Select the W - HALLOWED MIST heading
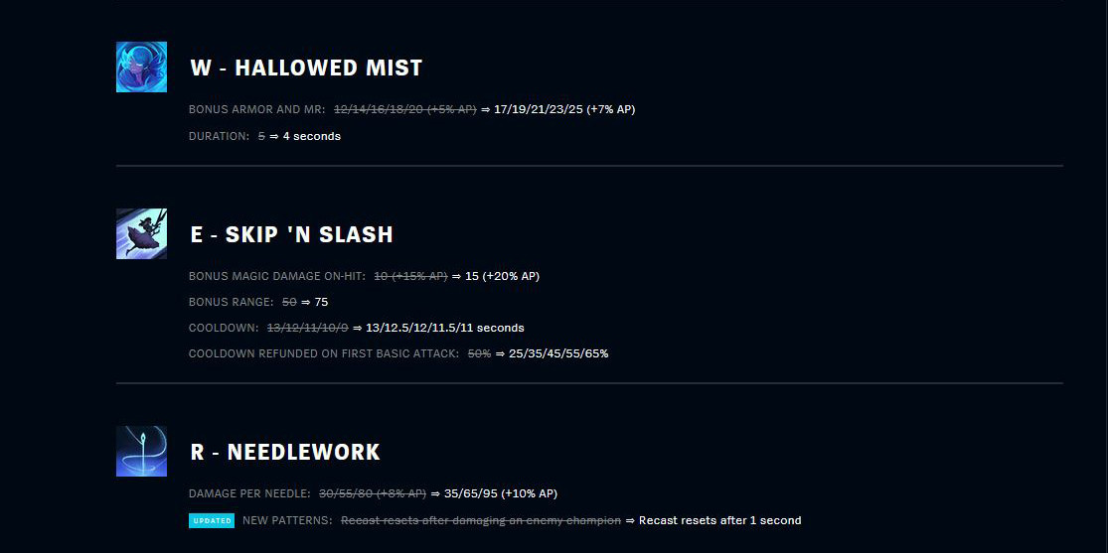Viewport: 1108px width, 553px height. 307,68
